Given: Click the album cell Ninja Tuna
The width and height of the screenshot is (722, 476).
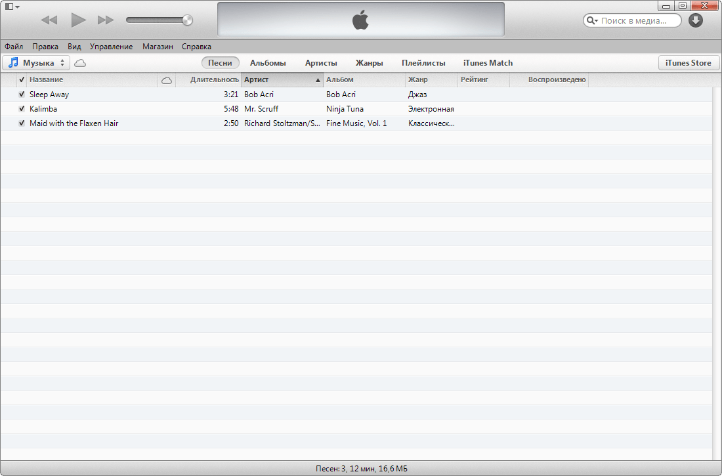Looking at the screenshot, I should tap(345, 109).
